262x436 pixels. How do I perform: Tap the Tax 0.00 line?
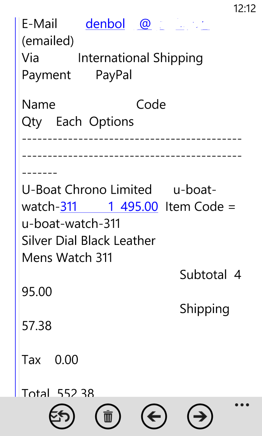tap(50, 360)
